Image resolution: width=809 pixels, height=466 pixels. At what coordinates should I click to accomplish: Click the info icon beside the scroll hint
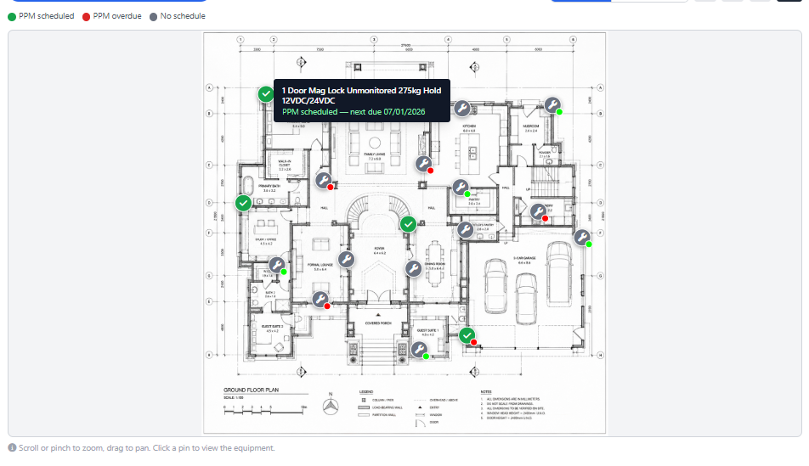pos(12,447)
